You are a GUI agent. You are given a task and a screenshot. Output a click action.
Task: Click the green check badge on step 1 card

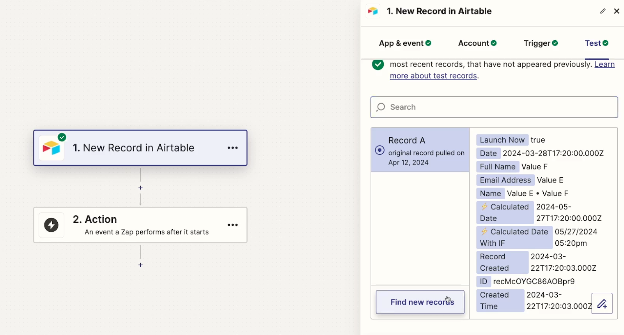coord(62,137)
